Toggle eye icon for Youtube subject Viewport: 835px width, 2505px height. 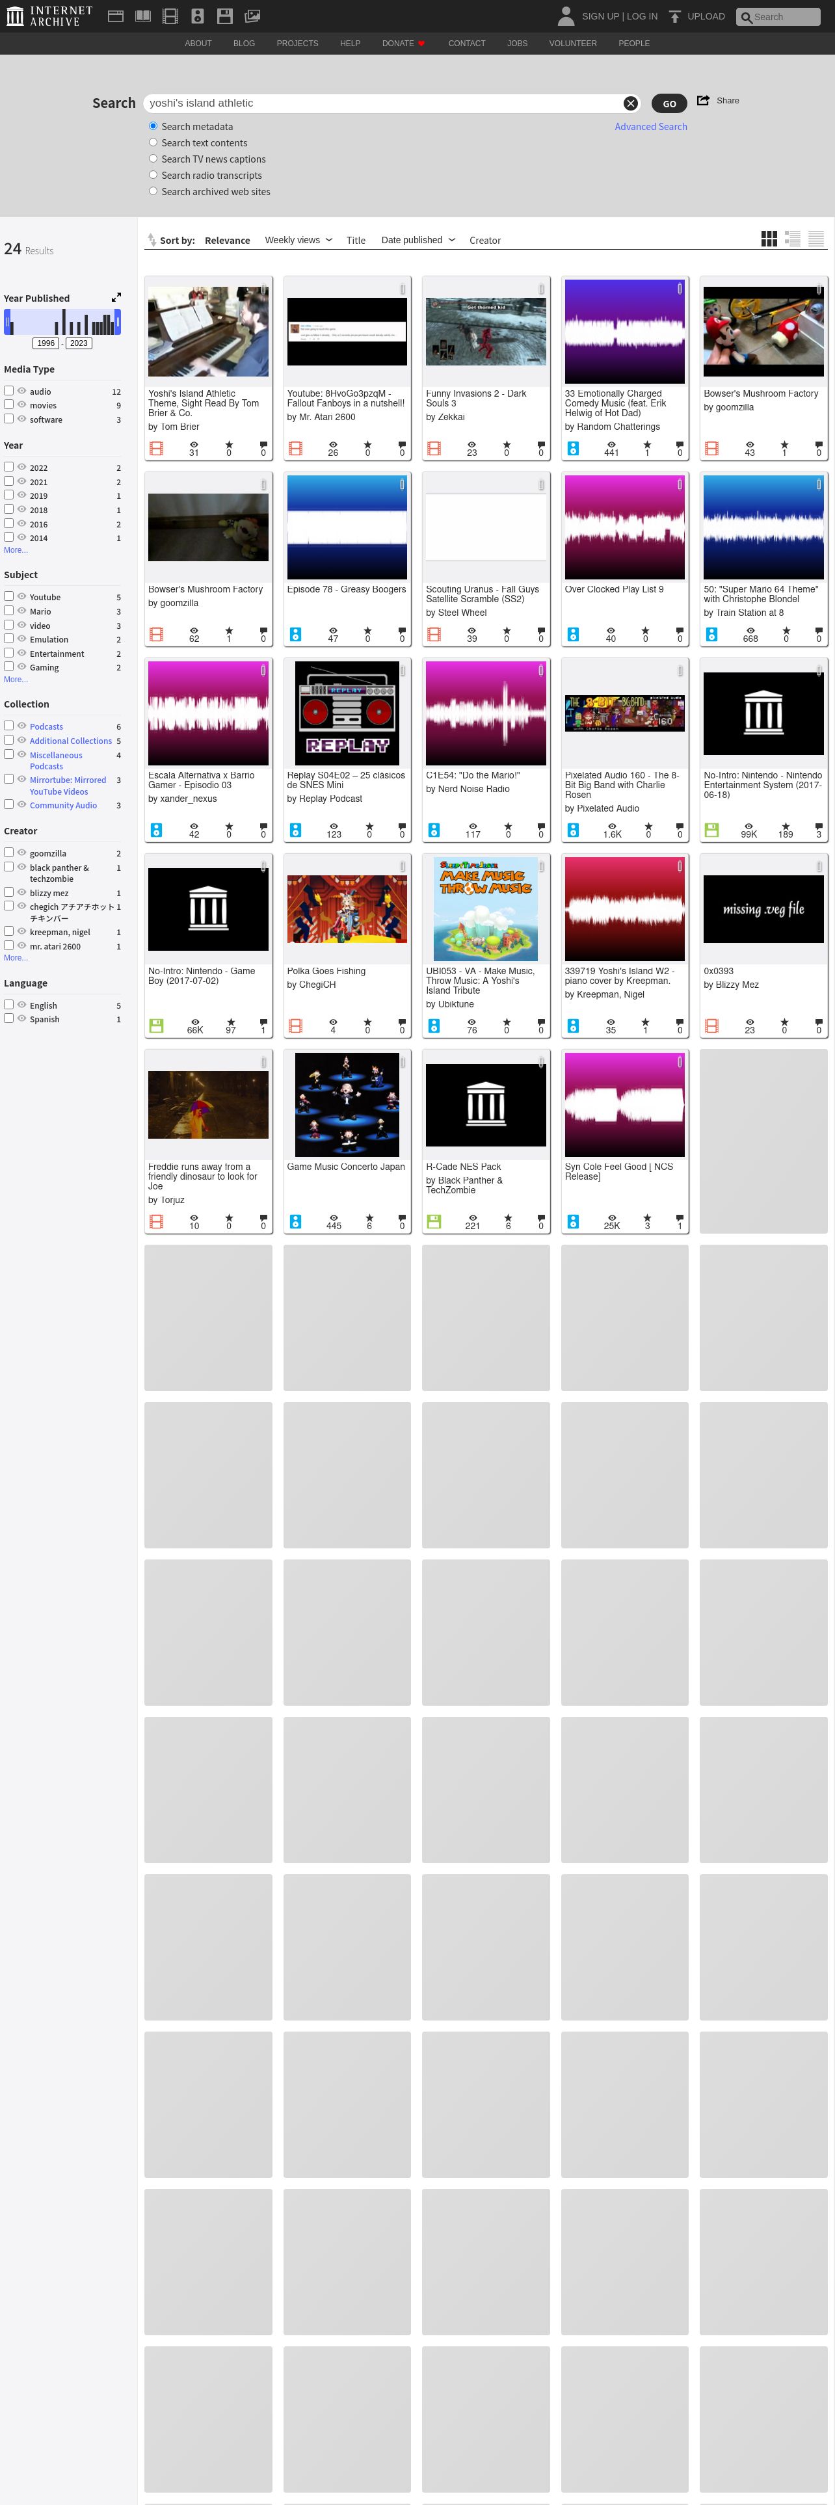(21, 596)
